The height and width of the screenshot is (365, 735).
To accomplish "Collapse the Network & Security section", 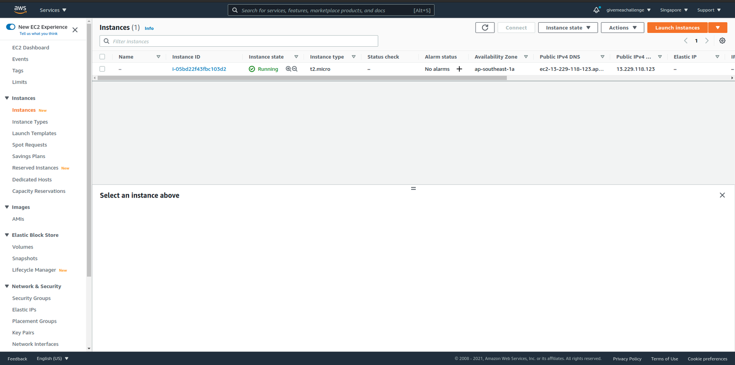I will click(7, 286).
